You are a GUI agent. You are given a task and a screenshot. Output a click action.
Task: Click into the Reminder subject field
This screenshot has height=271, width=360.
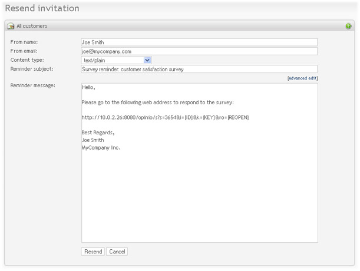click(x=199, y=69)
